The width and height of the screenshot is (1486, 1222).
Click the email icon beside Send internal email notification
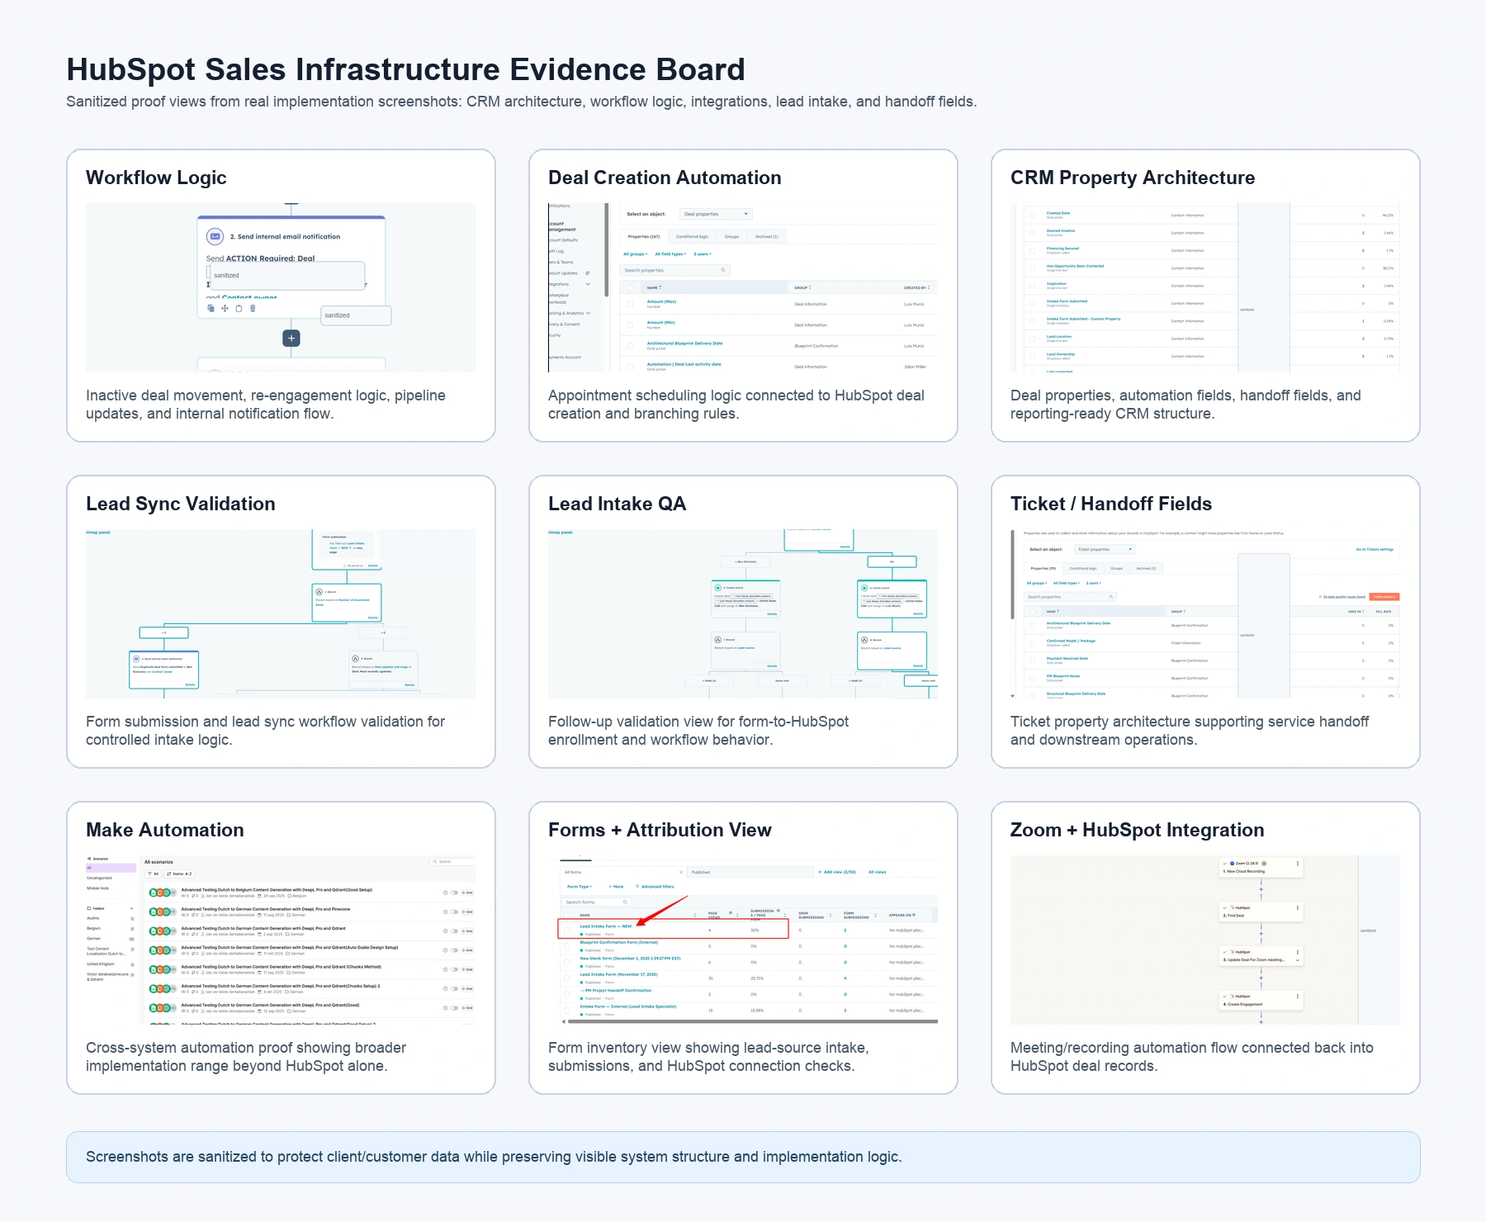[215, 236]
